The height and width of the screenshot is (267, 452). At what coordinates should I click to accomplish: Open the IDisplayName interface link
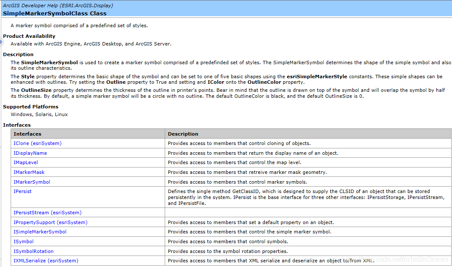point(30,153)
